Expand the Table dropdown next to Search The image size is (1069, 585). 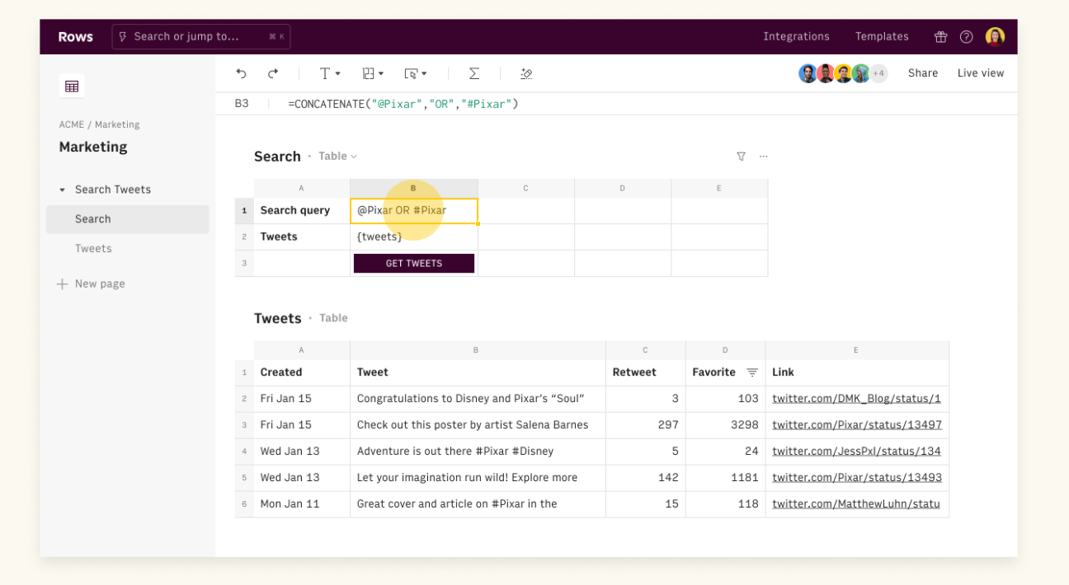coord(338,157)
